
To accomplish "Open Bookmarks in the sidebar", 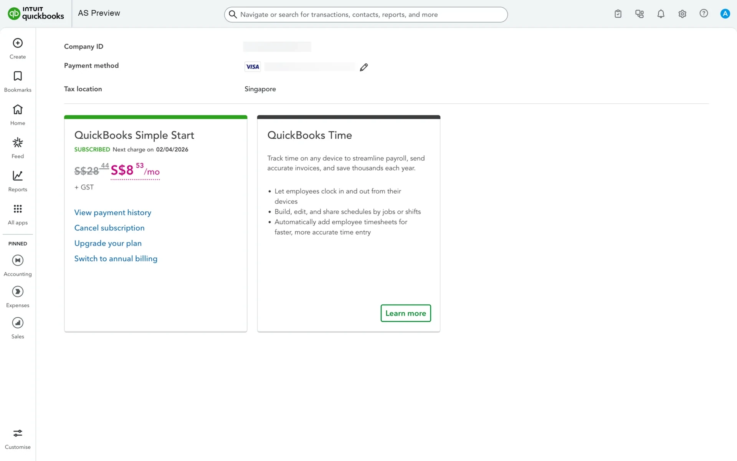I will pyautogui.click(x=18, y=81).
